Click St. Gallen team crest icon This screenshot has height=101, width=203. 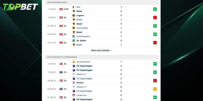(74, 40)
